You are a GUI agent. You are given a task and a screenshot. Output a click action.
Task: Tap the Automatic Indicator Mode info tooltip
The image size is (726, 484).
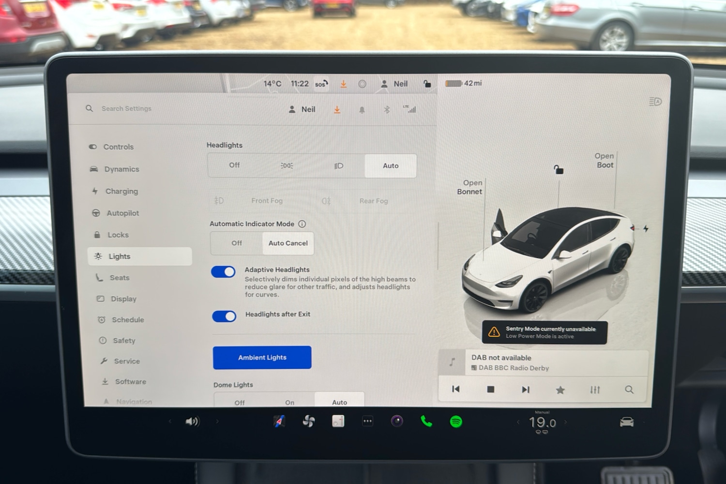[x=302, y=224]
